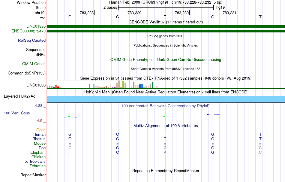Click the RefSeq genes from NCBI title

point(166,36)
